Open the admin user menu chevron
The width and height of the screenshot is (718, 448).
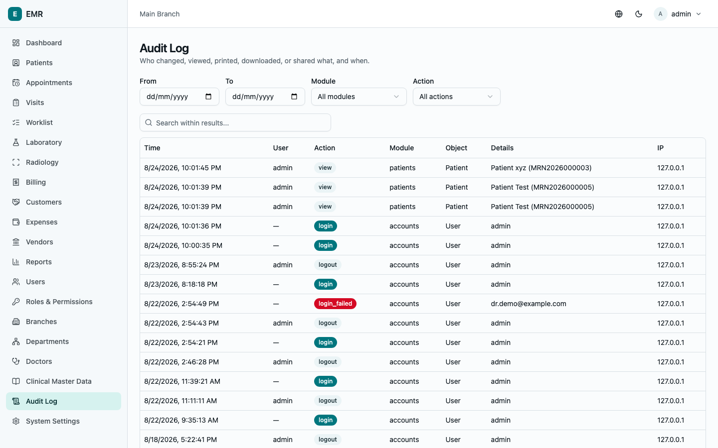[699, 14]
